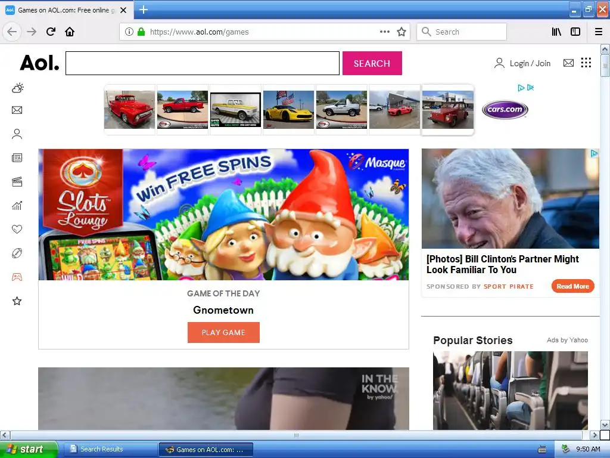Click the browser Search box
Screen dimensions: 610x458
point(462,32)
